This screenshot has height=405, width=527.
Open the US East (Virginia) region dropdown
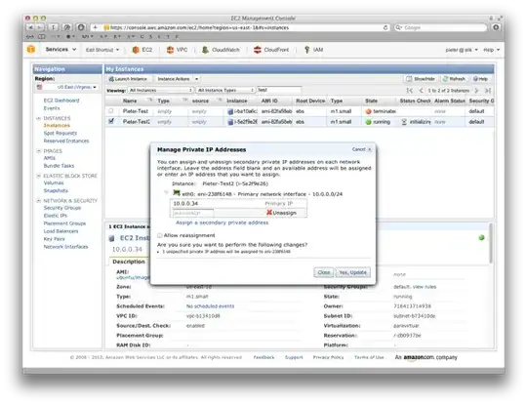click(67, 87)
